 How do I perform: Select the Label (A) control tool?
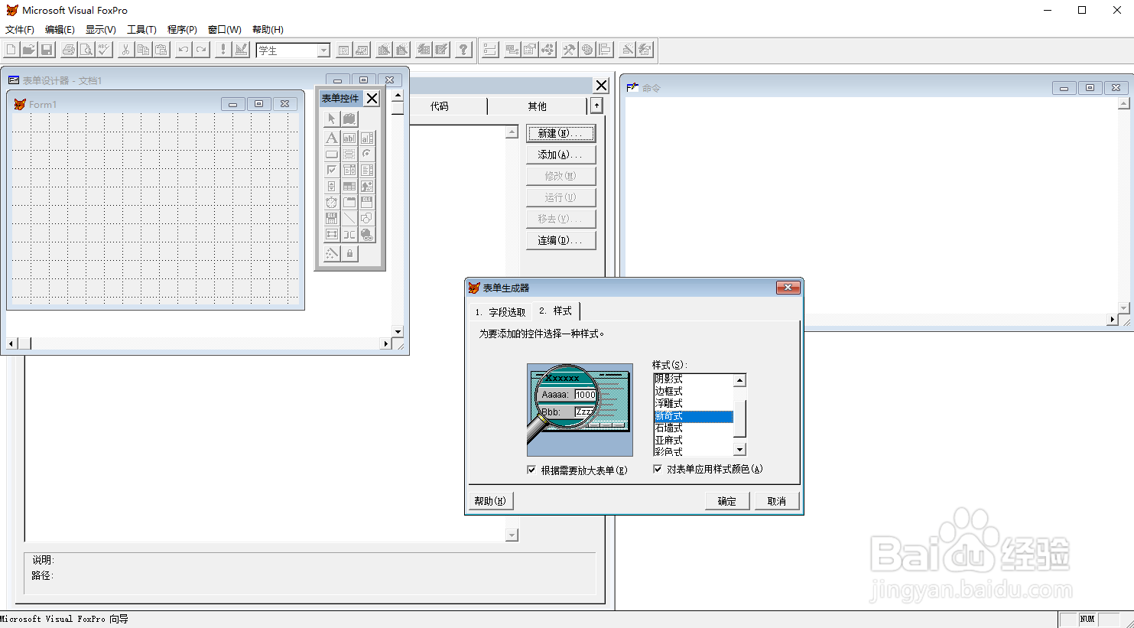[331, 138]
